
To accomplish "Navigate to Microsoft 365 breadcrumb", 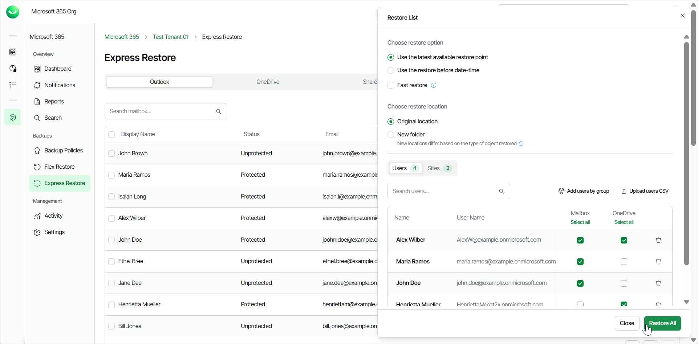I will 122,37.
